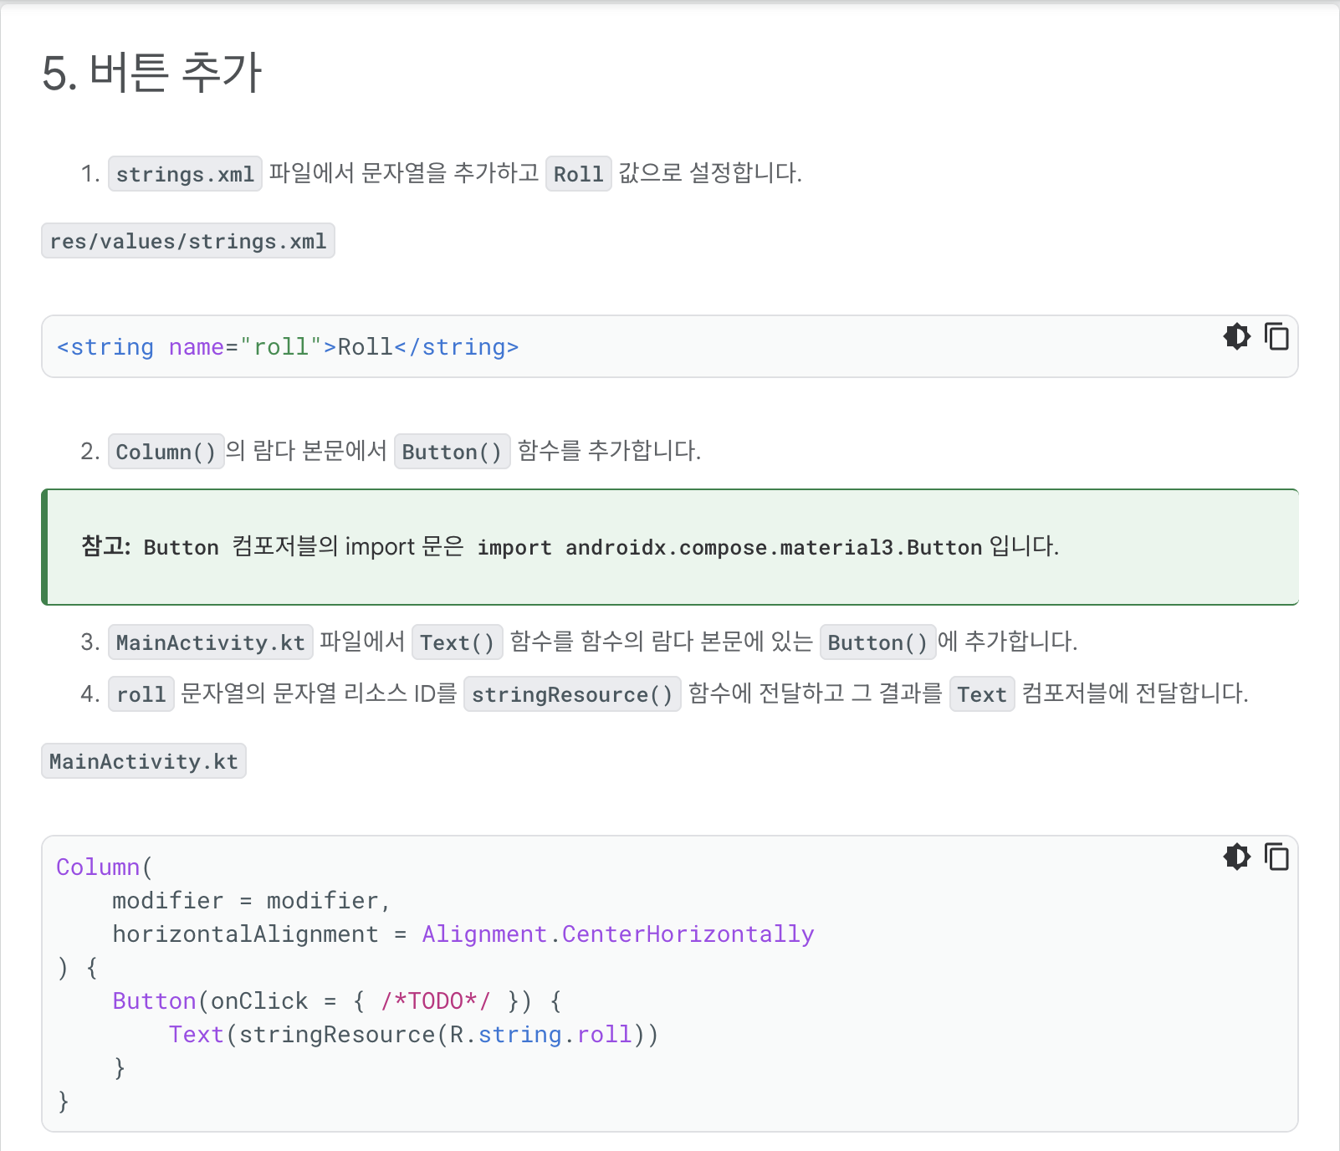Image resolution: width=1340 pixels, height=1151 pixels.
Task: Click the Text inline code in step 4
Action: [x=982, y=694]
